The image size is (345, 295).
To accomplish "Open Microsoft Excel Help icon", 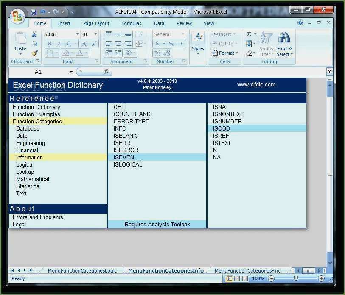I will (300, 22).
